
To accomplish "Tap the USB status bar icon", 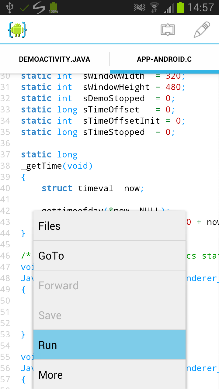I will pos(10,7).
